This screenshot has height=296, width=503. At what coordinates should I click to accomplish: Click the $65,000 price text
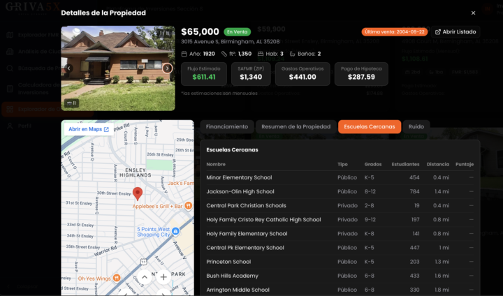(200, 31)
